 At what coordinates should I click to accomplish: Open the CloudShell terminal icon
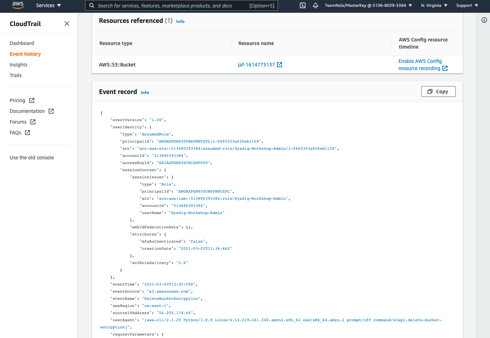pos(303,5)
